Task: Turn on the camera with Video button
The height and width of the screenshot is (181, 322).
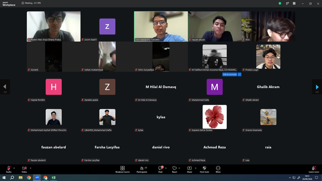Action: pos(24,169)
